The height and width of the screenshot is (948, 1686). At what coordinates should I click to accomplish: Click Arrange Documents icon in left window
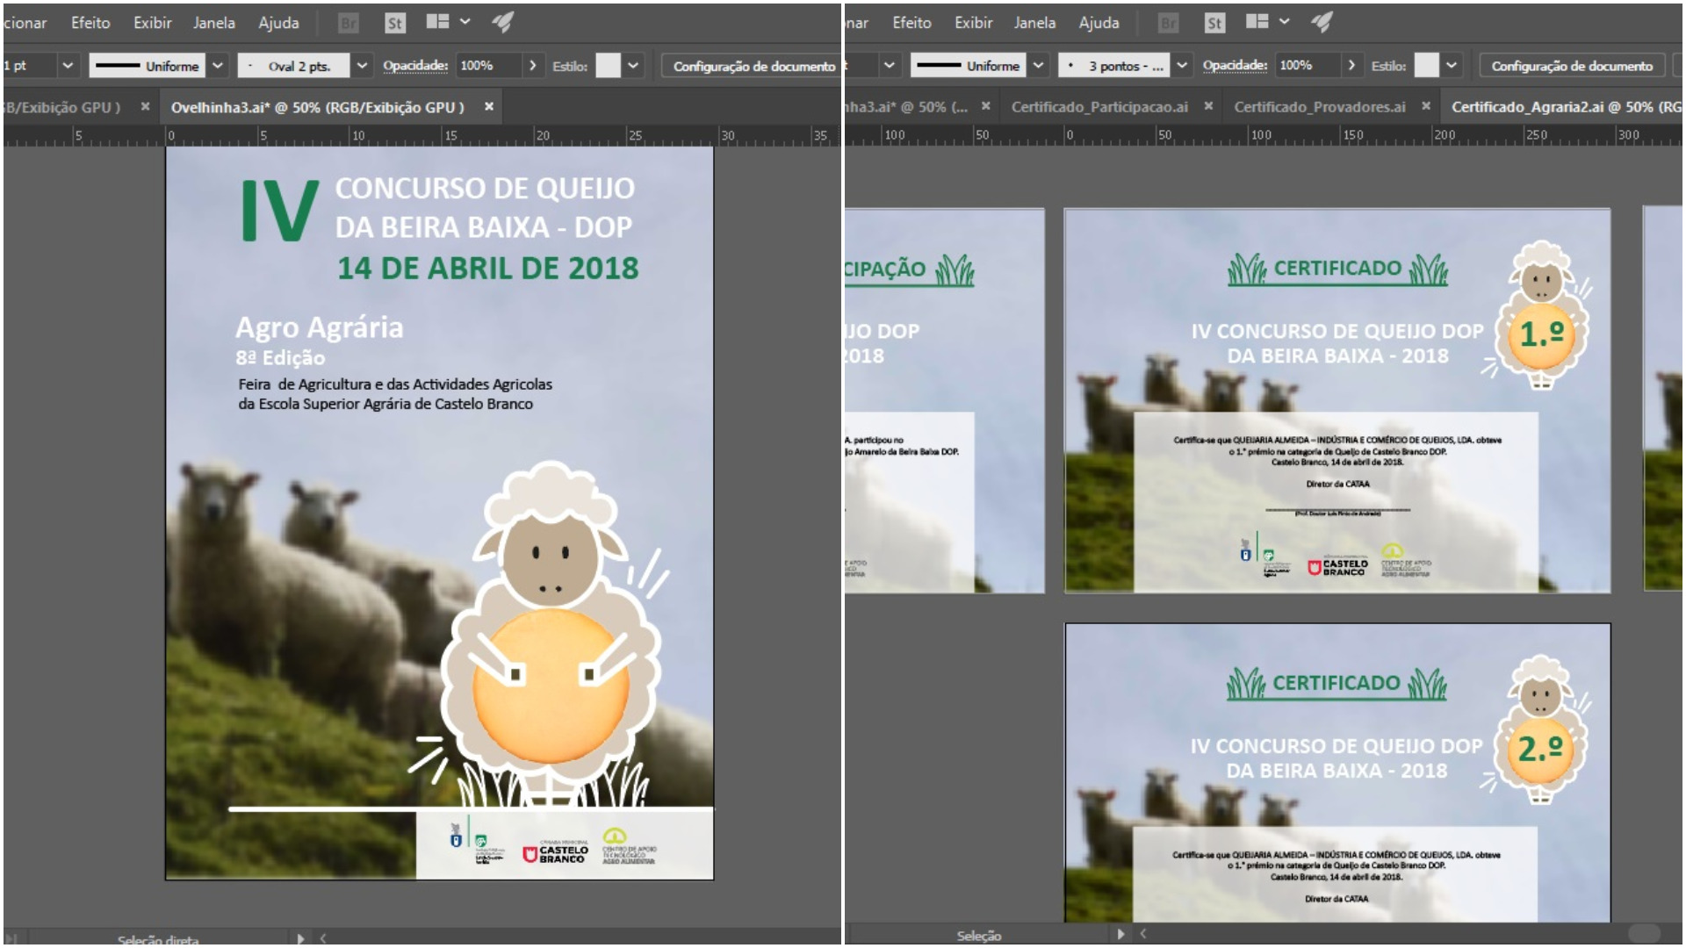(438, 22)
